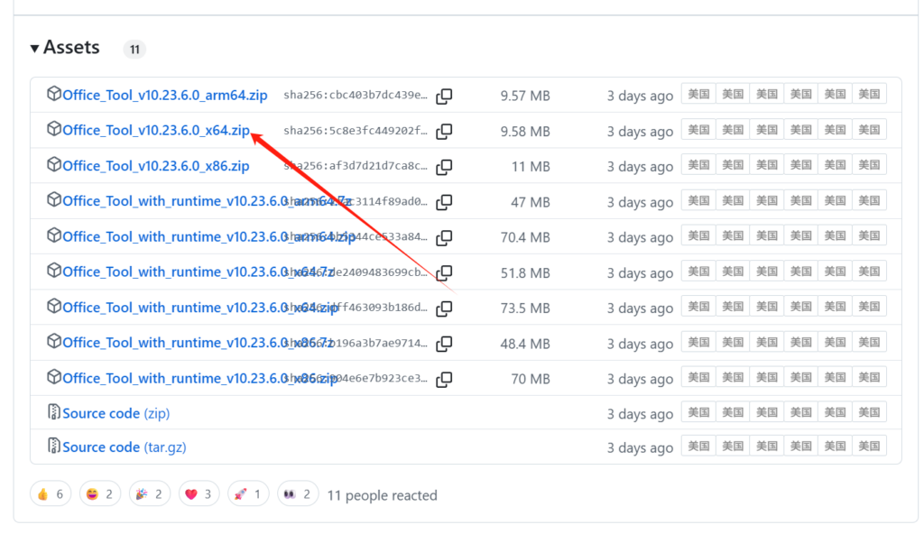React with the party popper emoji
Viewport: 924px width, 534px height.
tap(149, 494)
